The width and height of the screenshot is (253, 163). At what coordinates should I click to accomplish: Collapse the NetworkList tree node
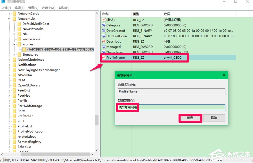click(9, 18)
